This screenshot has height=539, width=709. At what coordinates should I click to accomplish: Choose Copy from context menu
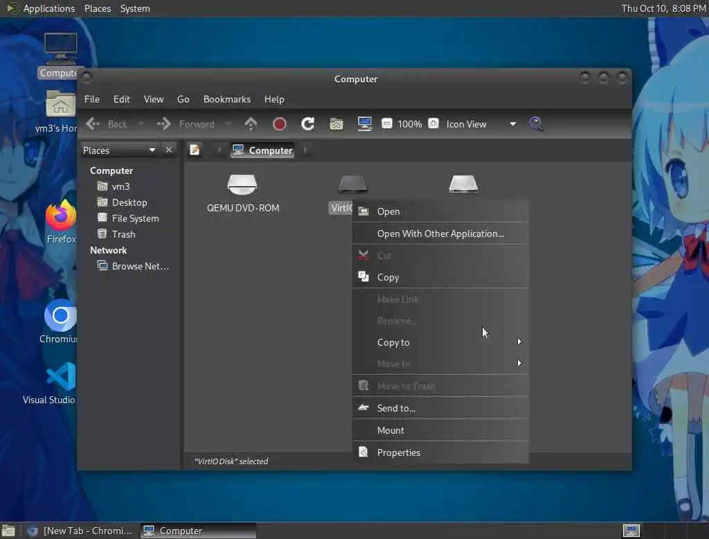(x=440, y=277)
